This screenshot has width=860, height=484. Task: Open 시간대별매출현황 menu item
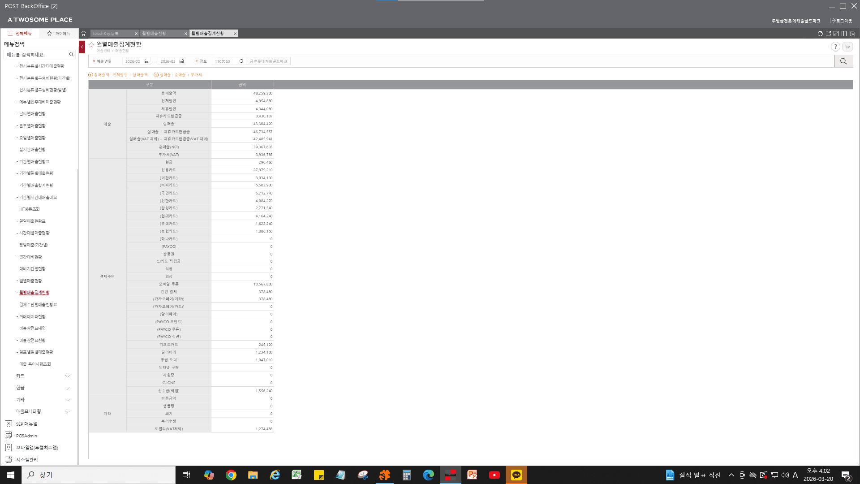[34, 233]
